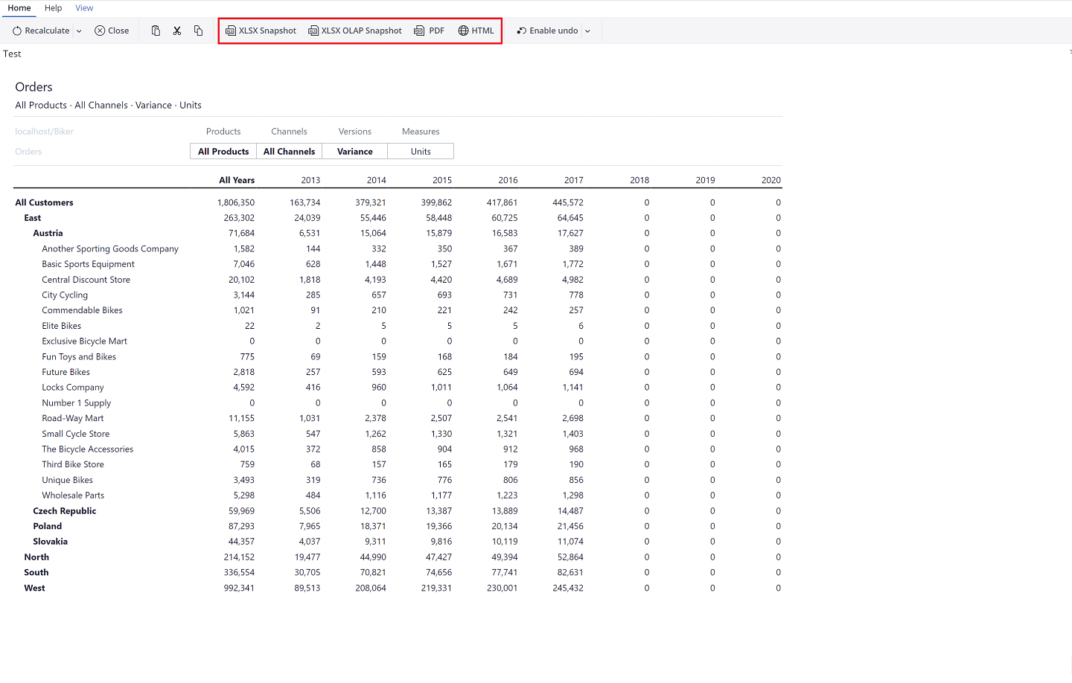Click Enable undo
The image size is (1072, 683).
[x=547, y=31]
